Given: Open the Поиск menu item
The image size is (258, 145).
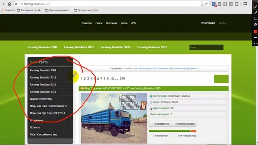Looking at the screenshot, I should pos(99,23).
